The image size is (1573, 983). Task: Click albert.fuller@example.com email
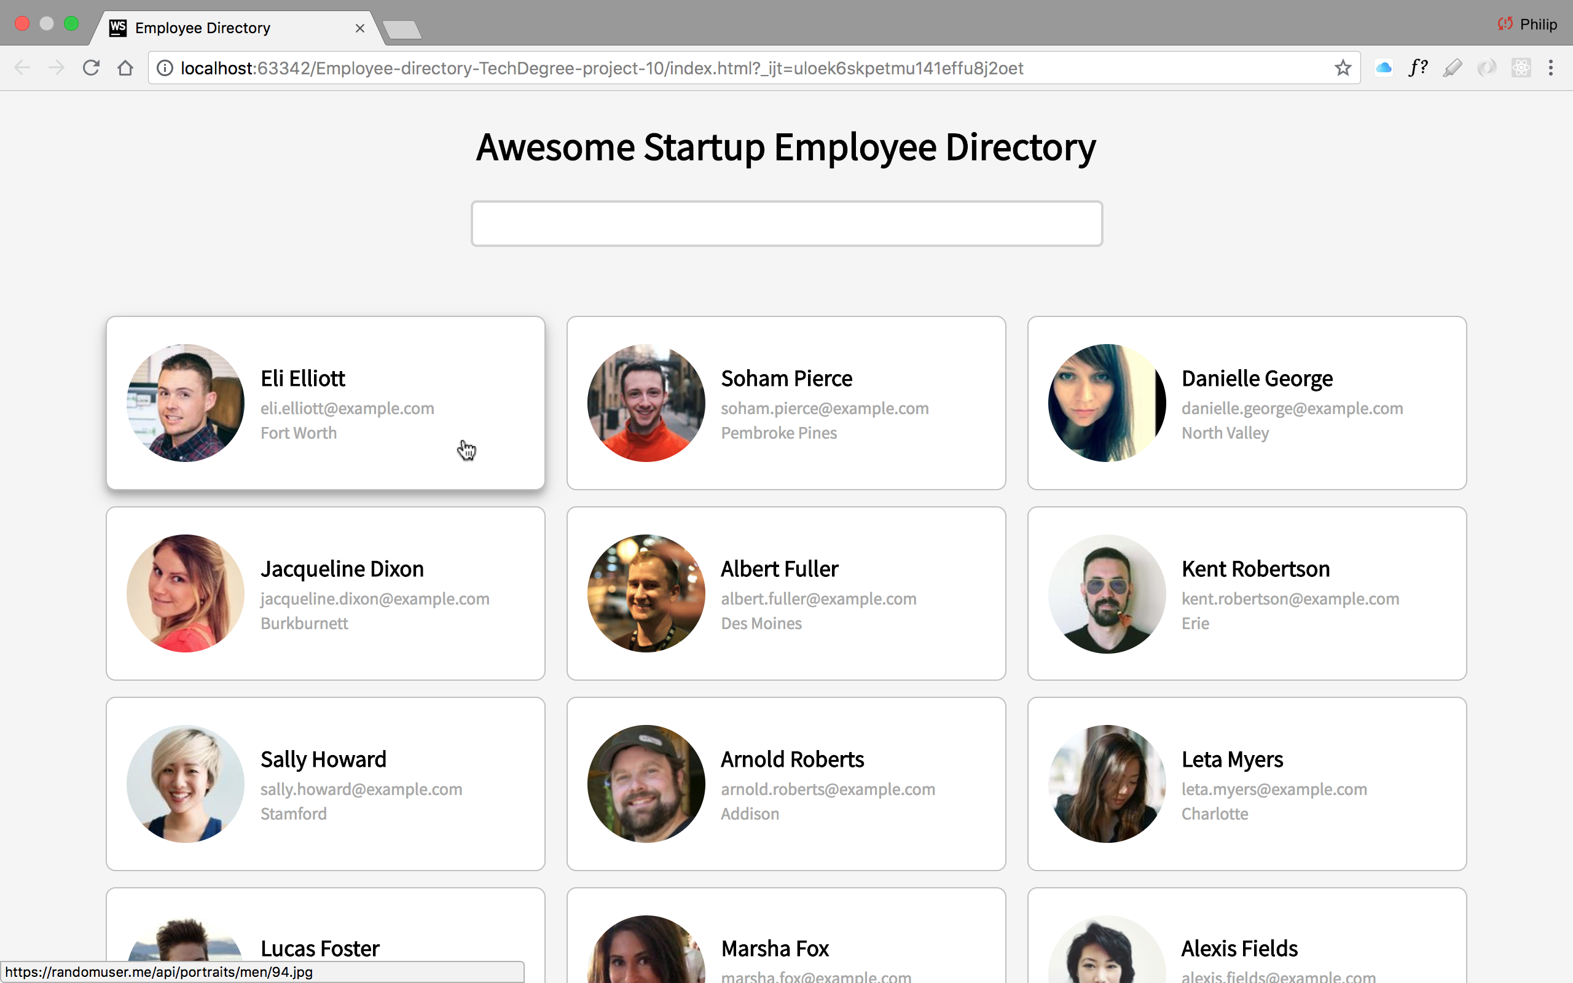click(x=818, y=599)
